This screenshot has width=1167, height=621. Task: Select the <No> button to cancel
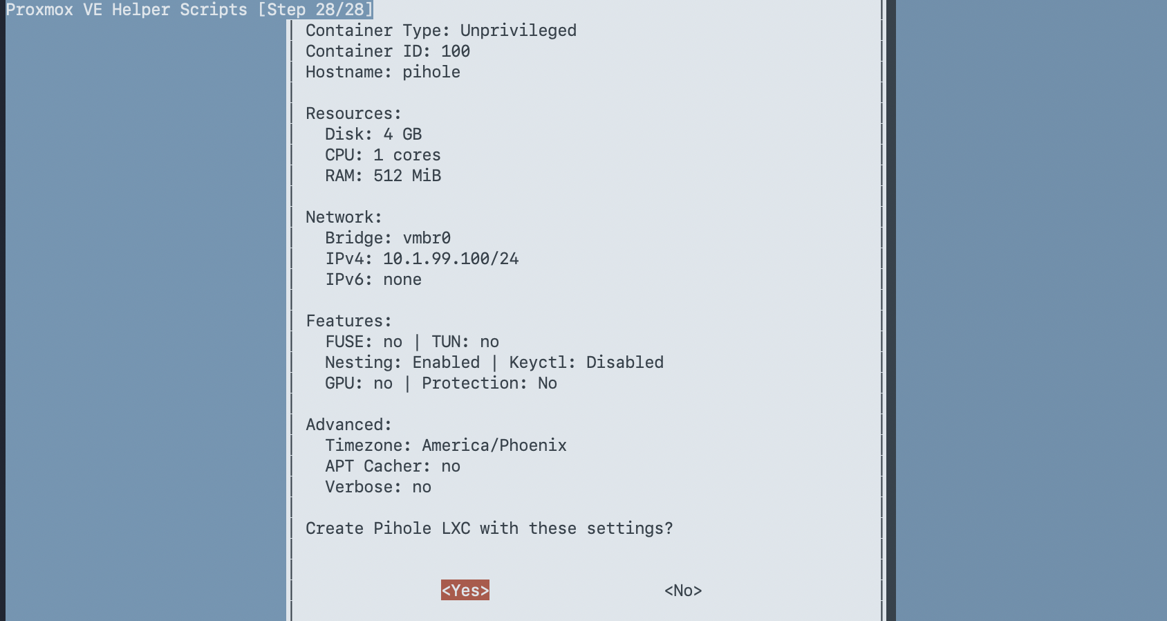[682, 591]
